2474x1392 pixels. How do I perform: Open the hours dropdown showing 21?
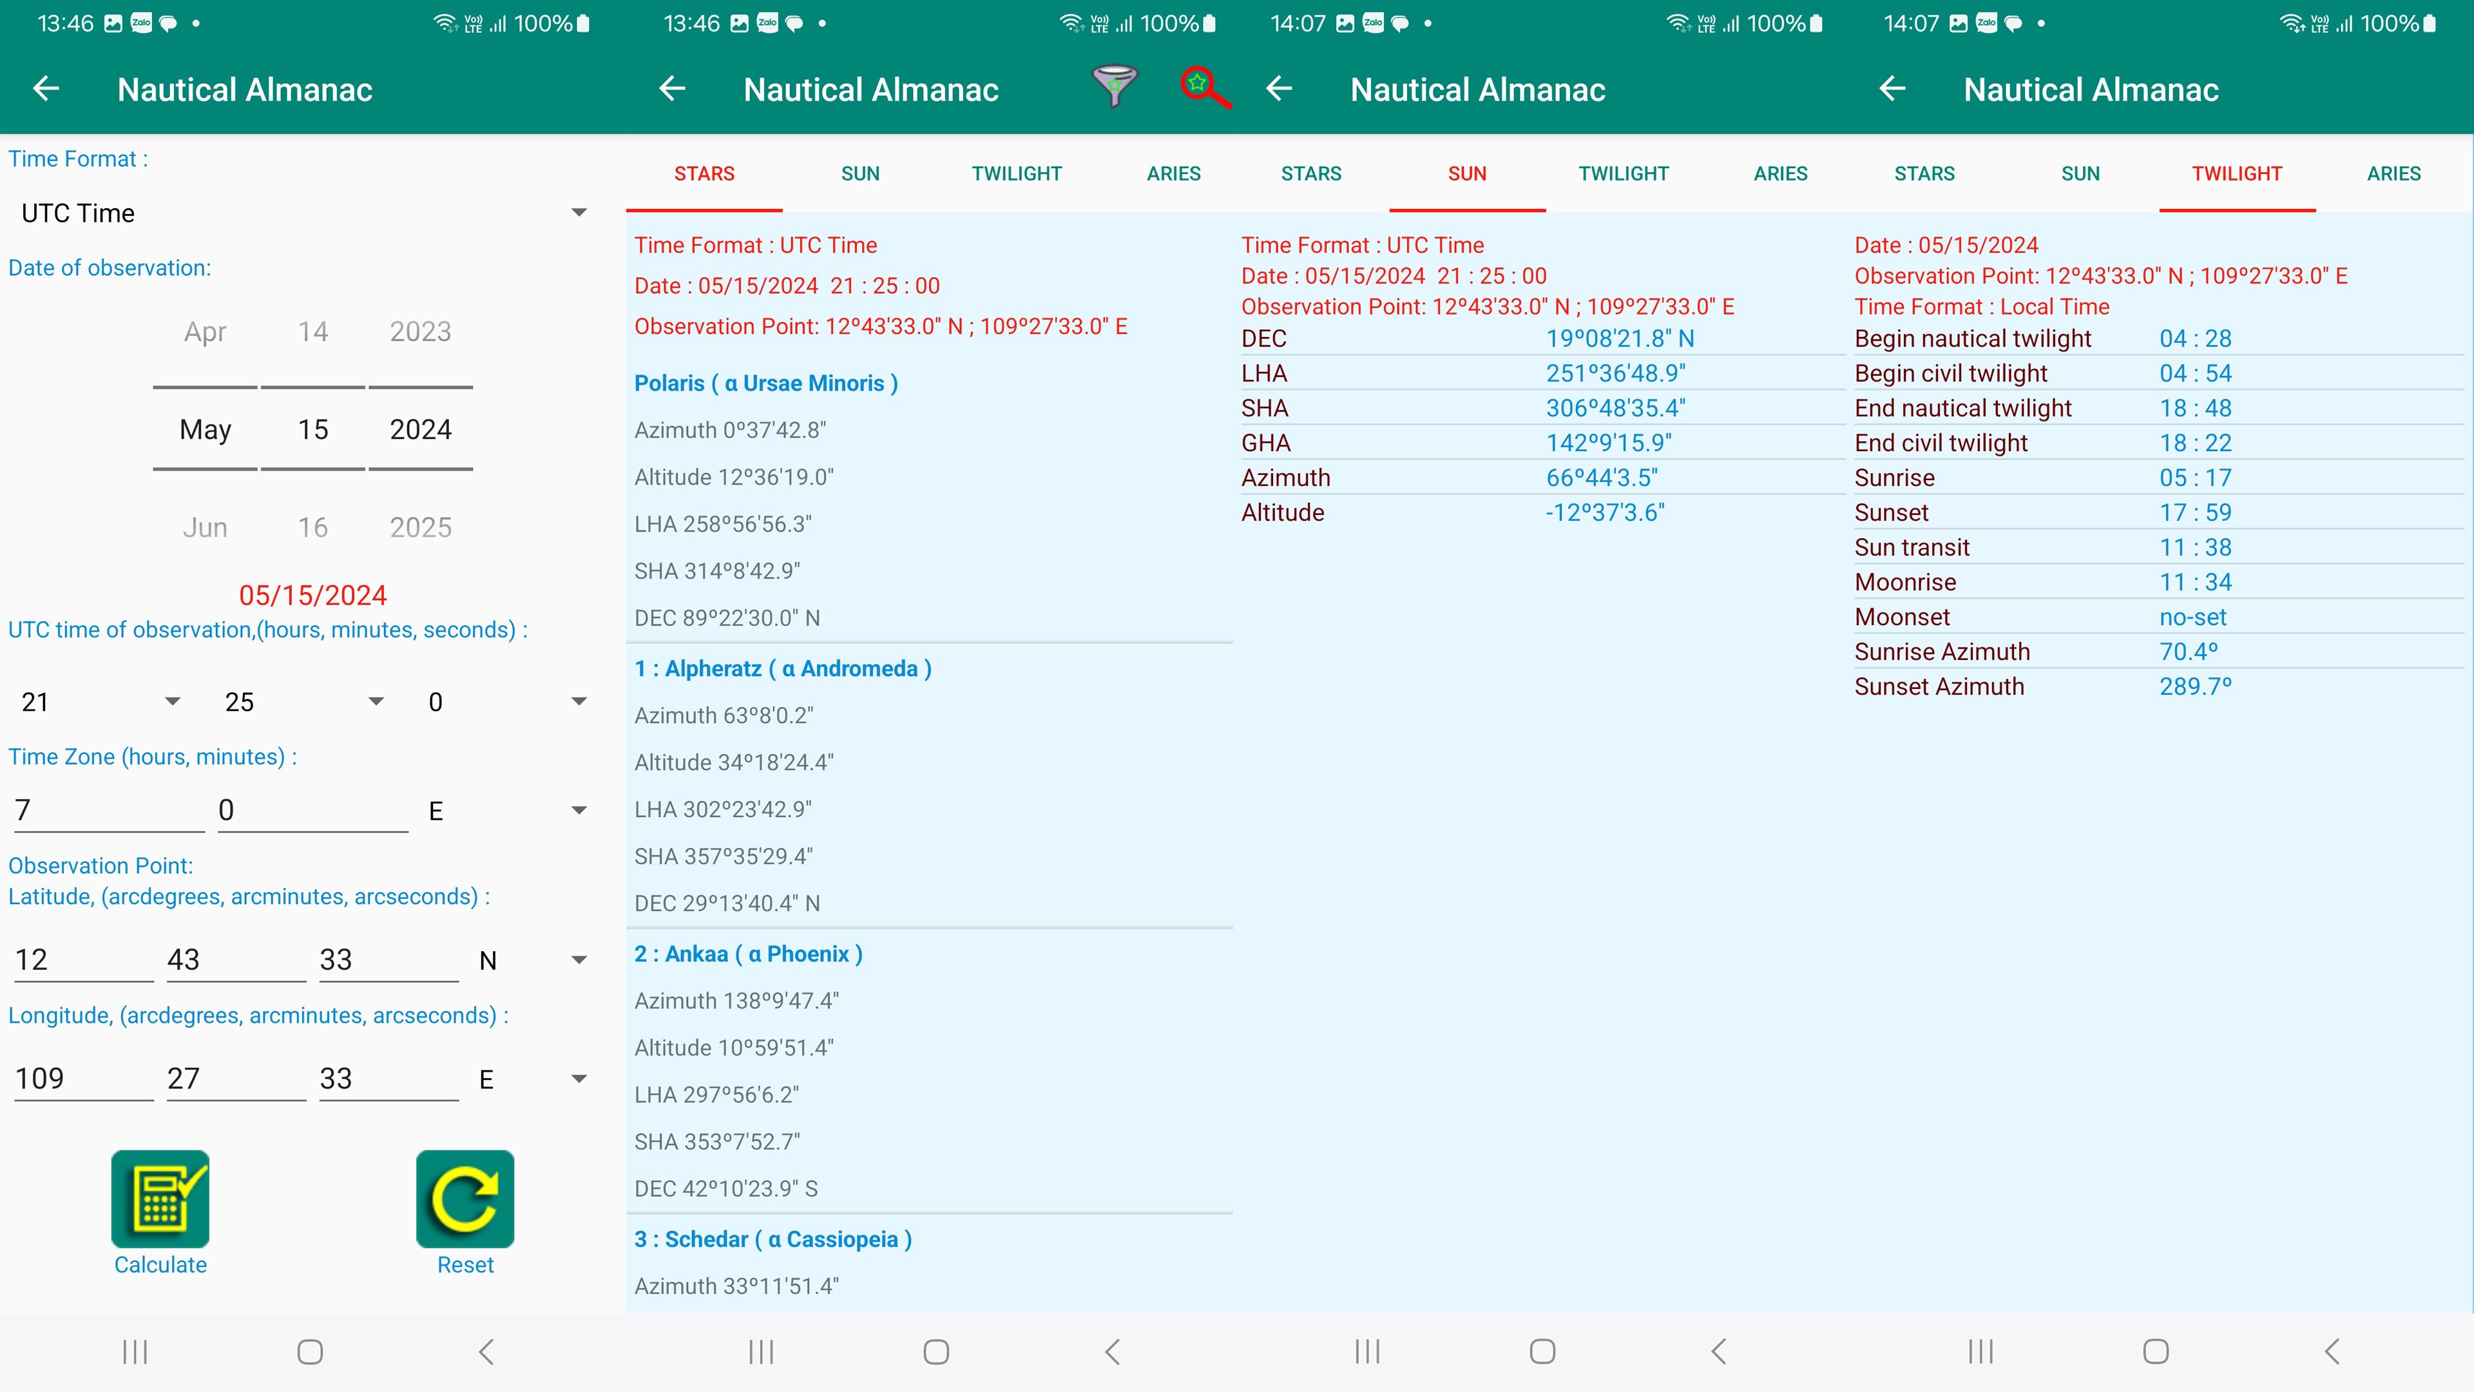tap(101, 702)
